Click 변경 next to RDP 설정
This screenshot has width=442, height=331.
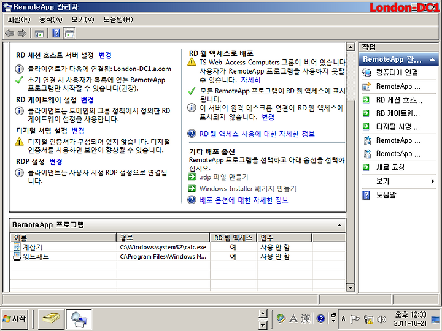pos(56,162)
